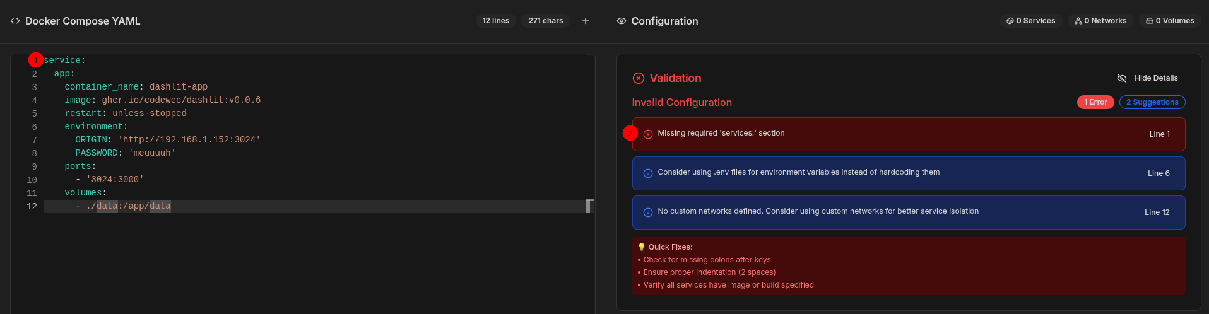This screenshot has height=314, width=1209.
Task: Click the ORIGIN URL value 'http://192.168.1.152:3024'
Action: (x=189, y=140)
